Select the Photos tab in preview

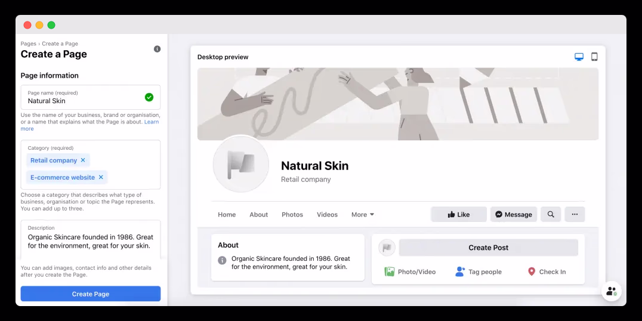pos(292,215)
